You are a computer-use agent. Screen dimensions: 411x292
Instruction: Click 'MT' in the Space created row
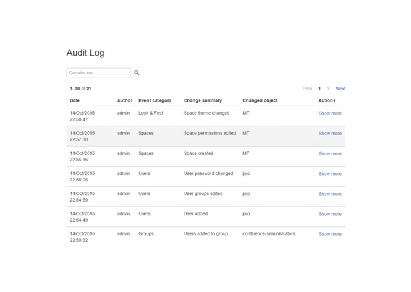click(246, 154)
